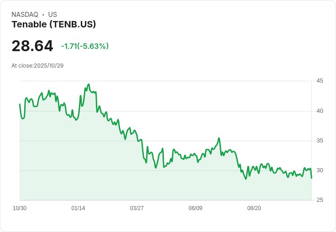Click the first data point of the chart line
Screen dimensions: 336x232
(20, 104)
